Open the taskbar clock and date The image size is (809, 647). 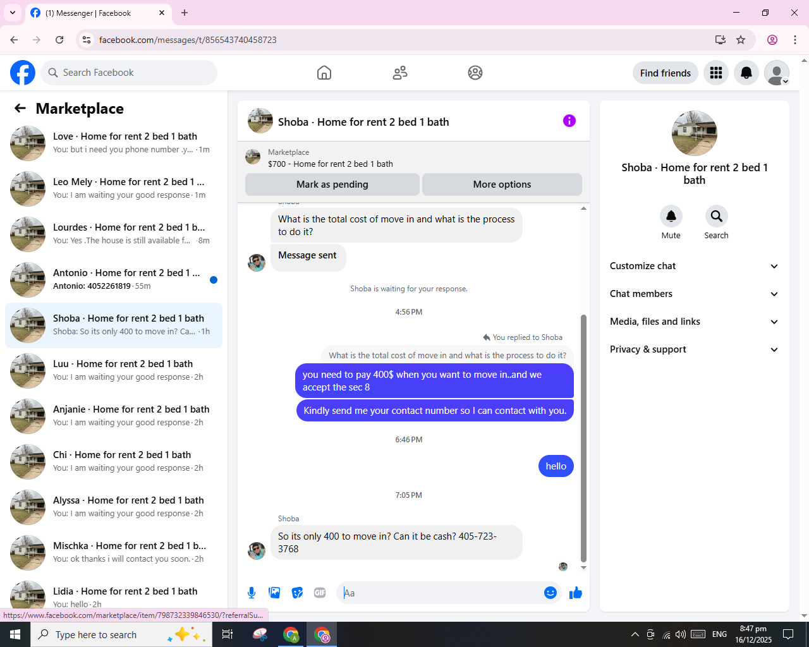753,634
